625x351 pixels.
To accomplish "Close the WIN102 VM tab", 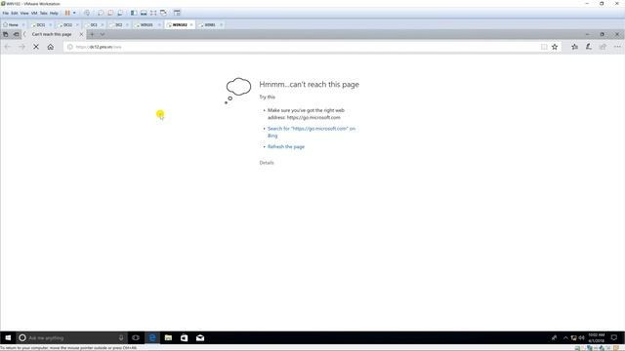I will (191, 24).
